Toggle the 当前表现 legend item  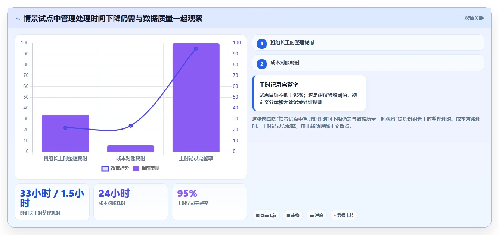tap(146, 168)
